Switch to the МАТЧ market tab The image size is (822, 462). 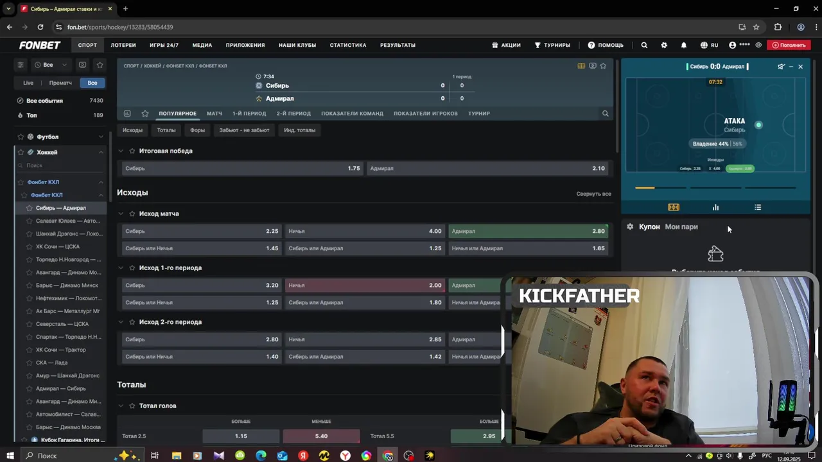point(214,114)
